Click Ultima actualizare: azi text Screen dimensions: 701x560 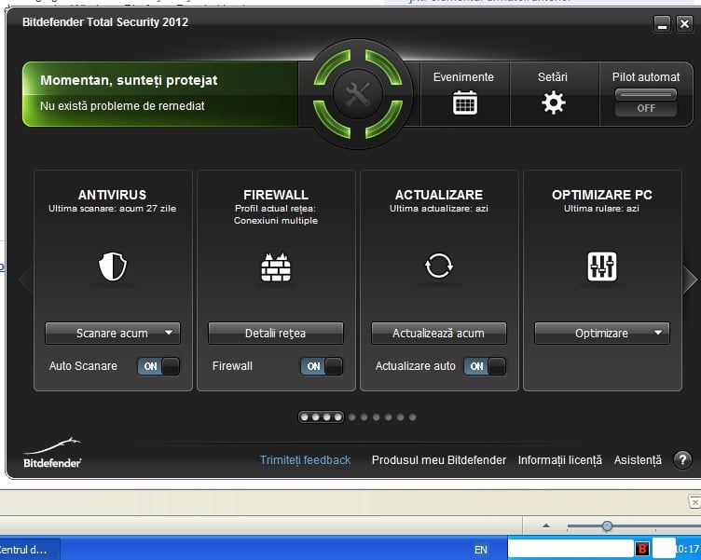(x=438, y=209)
